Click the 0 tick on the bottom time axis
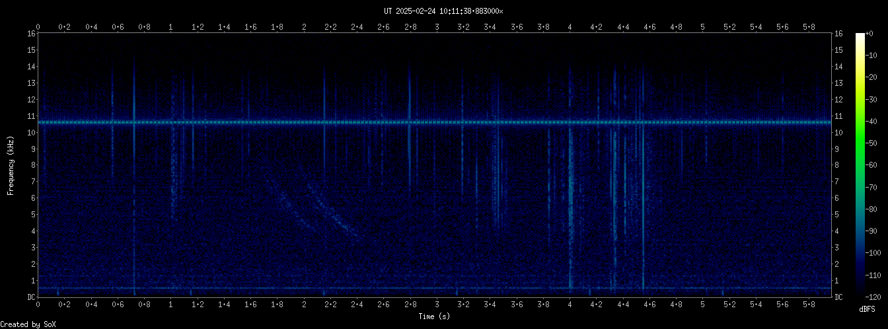The image size is (888, 329). (38, 305)
